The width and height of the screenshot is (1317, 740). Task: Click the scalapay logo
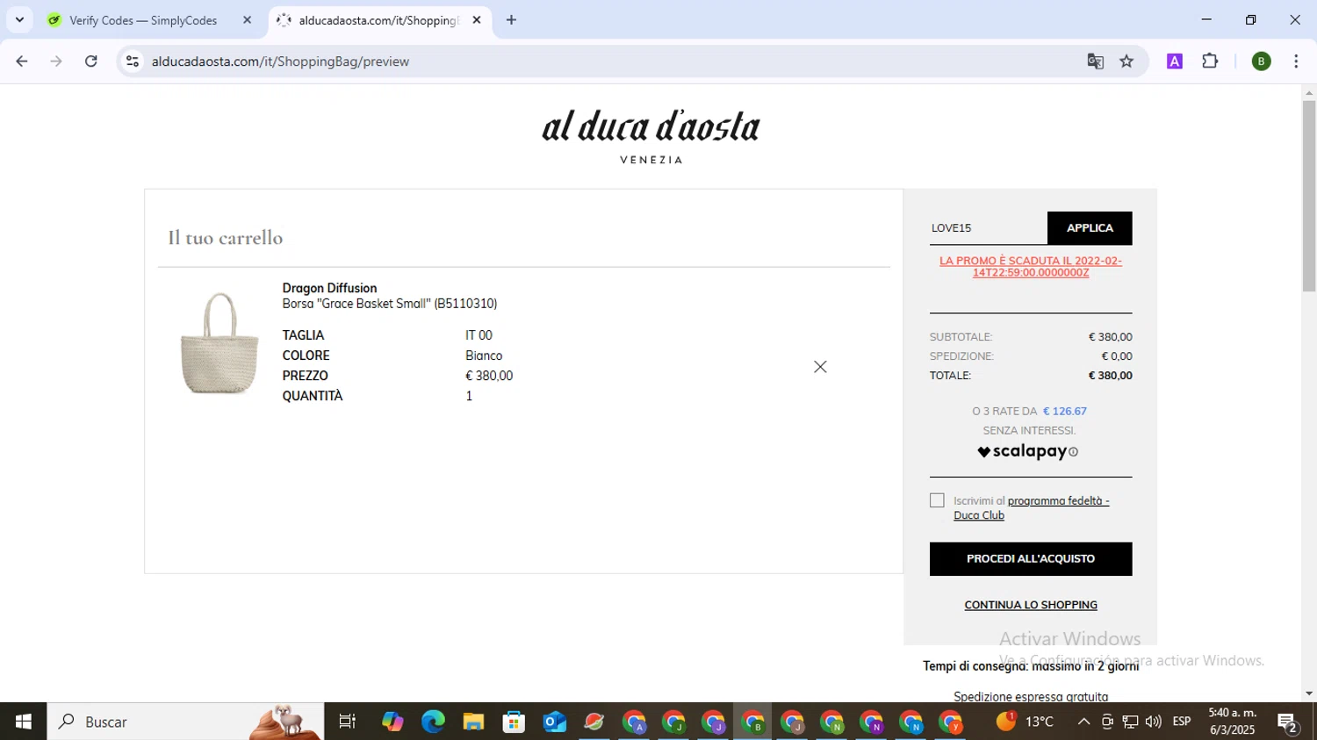(1022, 451)
